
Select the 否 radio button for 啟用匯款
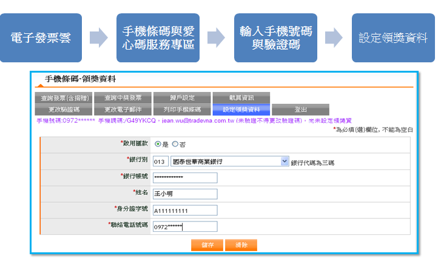(175, 144)
